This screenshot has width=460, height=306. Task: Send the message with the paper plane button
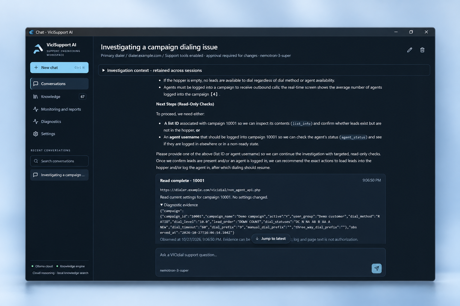click(x=376, y=268)
